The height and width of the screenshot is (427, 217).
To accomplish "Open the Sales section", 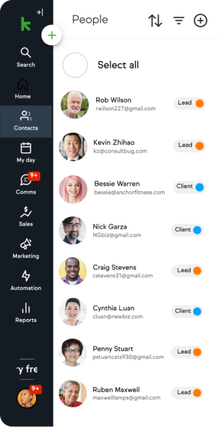I will [x=26, y=216].
